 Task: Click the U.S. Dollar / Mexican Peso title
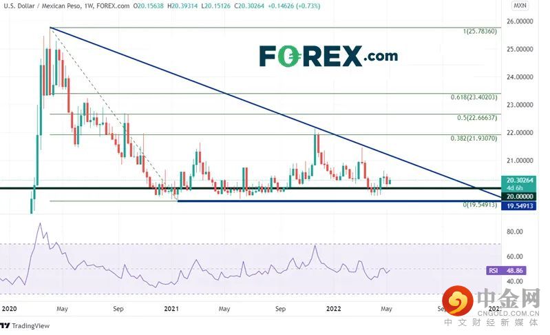[42, 6]
